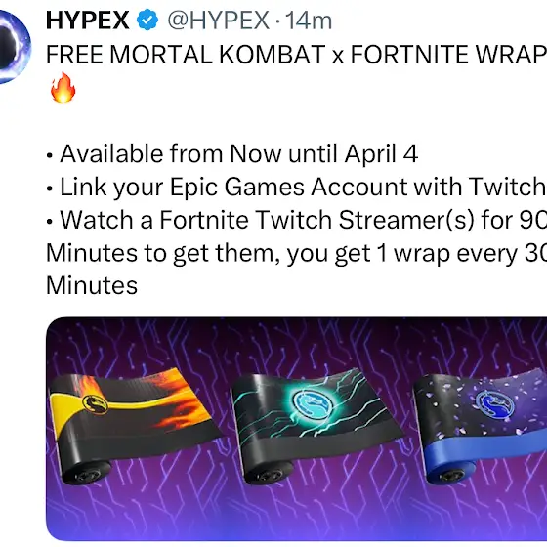Select the purple petal wrap with blue trim
The width and height of the screenshot is (547, 547).
click(x=481, y=426)
